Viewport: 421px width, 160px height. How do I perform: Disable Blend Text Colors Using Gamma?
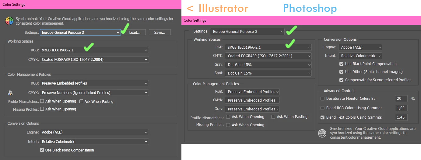coord(323,117)
